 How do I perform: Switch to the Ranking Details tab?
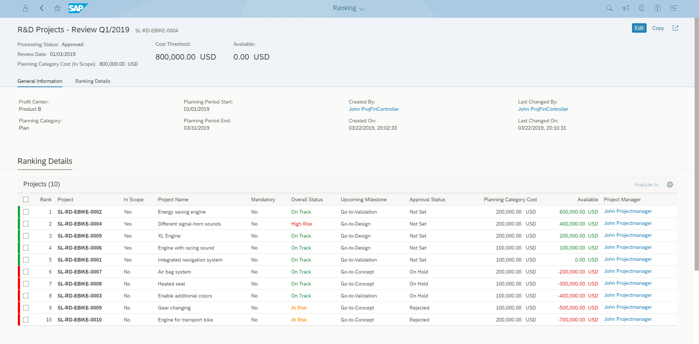tap(92, 81)
